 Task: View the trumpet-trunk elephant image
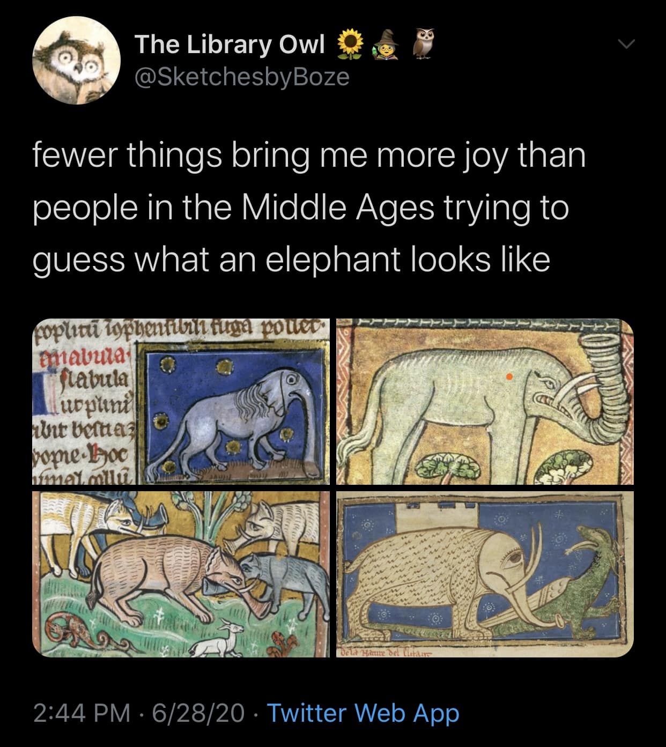(485, 402)
